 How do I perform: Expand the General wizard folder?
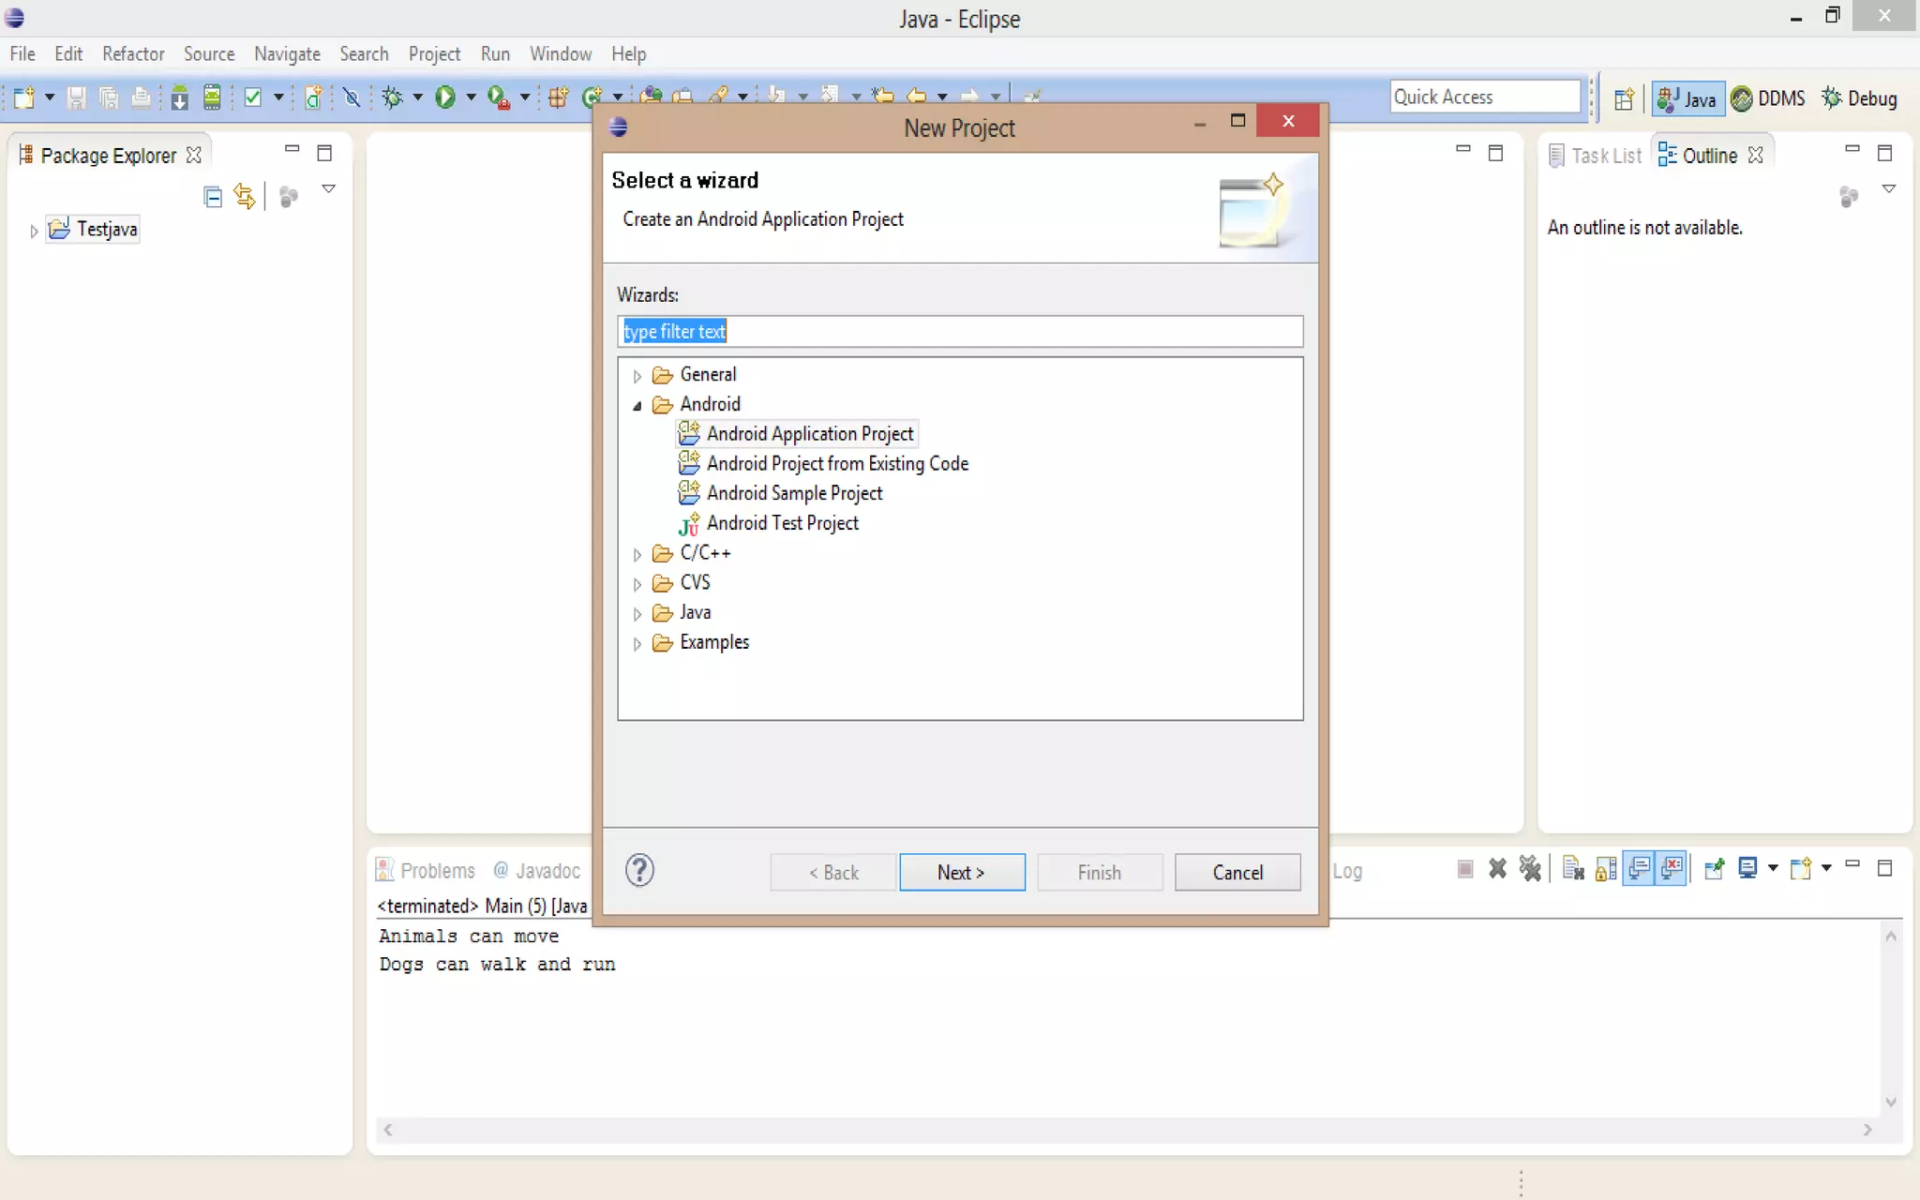[637, 376]
